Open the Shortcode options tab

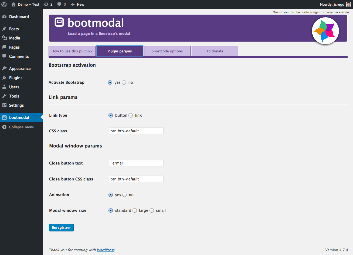167,51
